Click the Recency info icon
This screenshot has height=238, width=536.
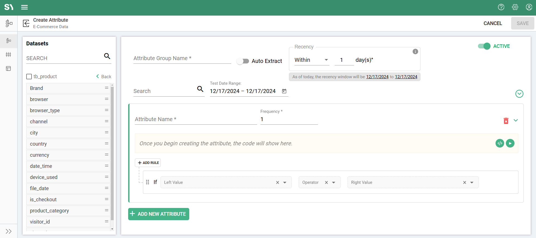coord(415,51)
